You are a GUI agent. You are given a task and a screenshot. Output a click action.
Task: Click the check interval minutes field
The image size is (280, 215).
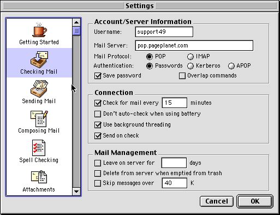(x=175, y=103)
